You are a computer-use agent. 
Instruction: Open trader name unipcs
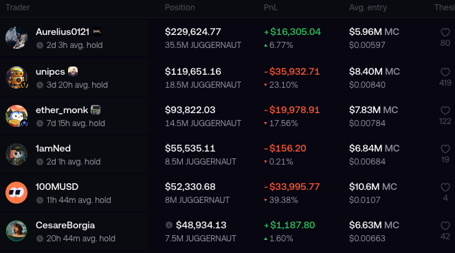pos(50,71)
